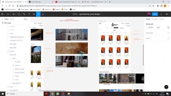This screenshot has width=171, height=96.
Task: Add an export setting with plus
Action: tap(168, 38)
